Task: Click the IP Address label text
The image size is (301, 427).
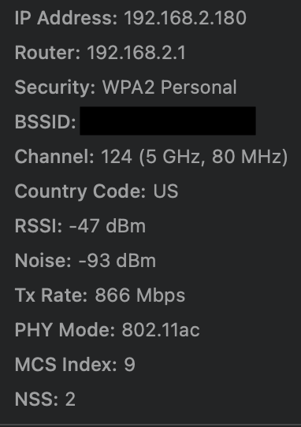Action: [x=66, y=18]
